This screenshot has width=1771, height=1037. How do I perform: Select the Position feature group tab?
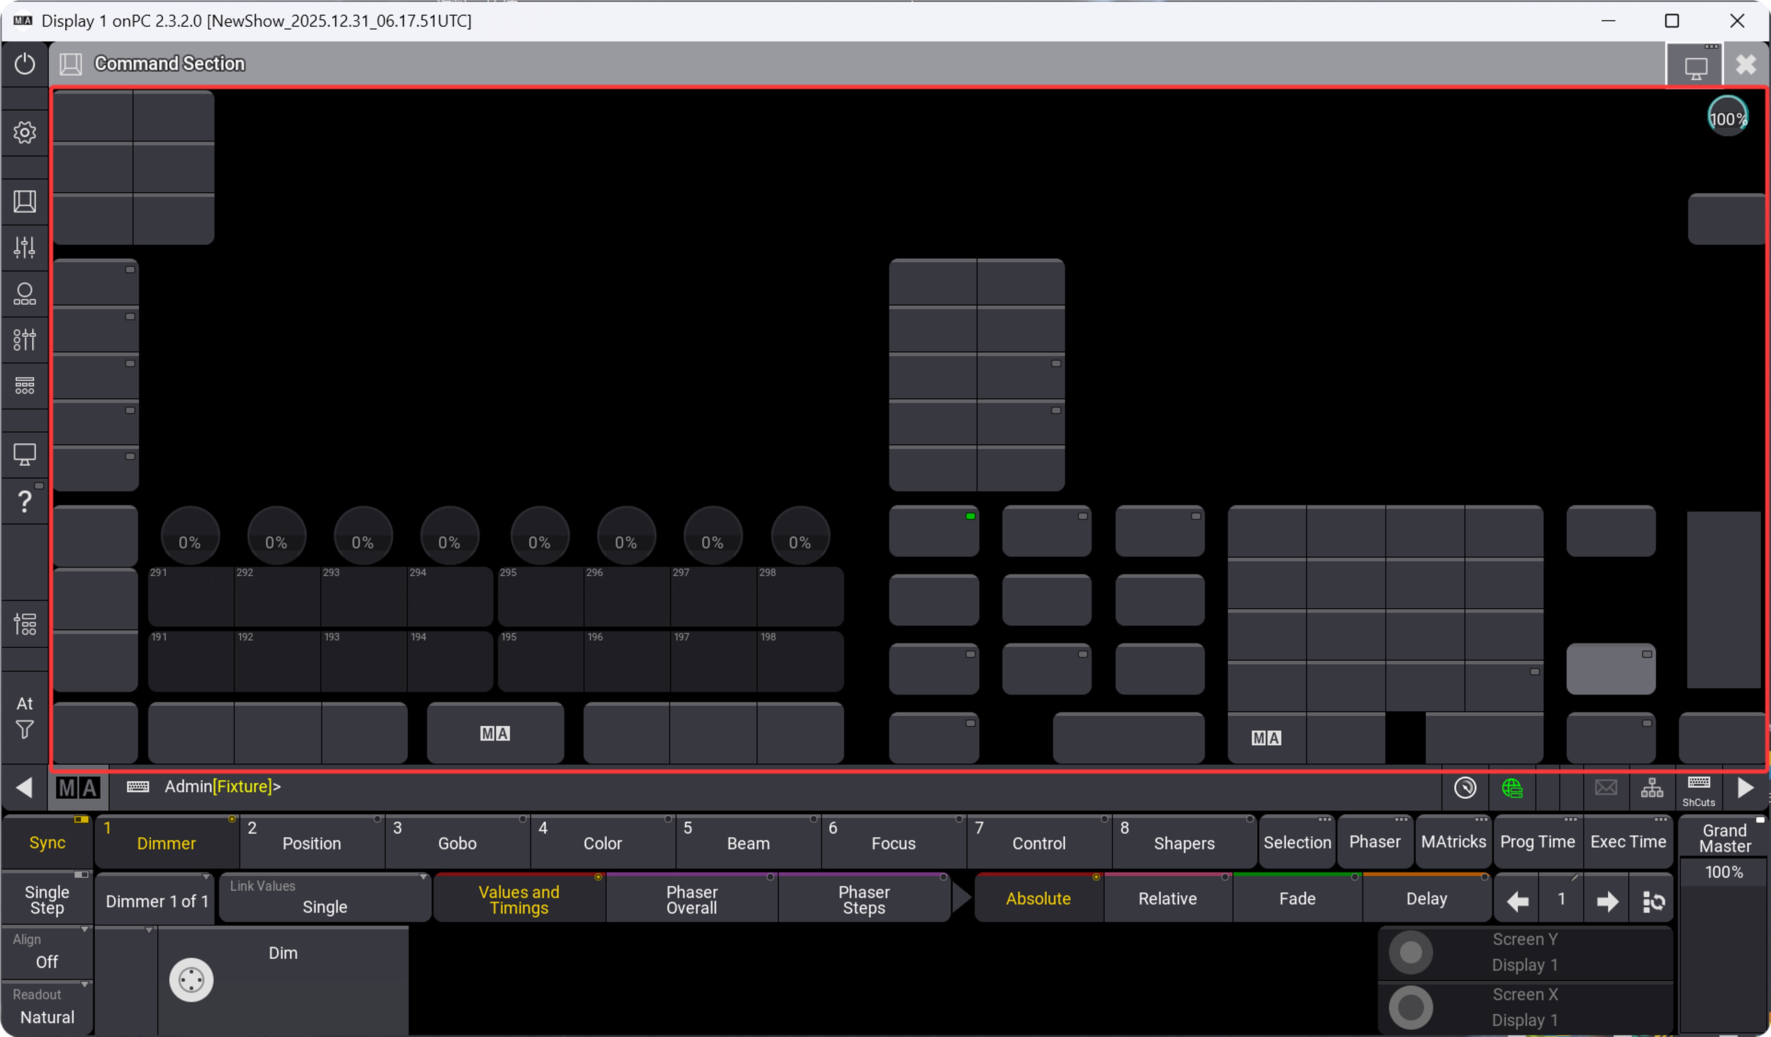[x=312, y=843]
